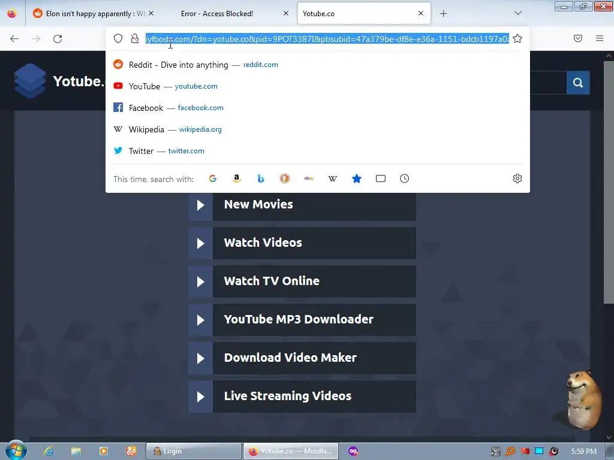This screenshot has width=614, height=460.
Task: Search history using the clock icon
Action: (405, 178)
